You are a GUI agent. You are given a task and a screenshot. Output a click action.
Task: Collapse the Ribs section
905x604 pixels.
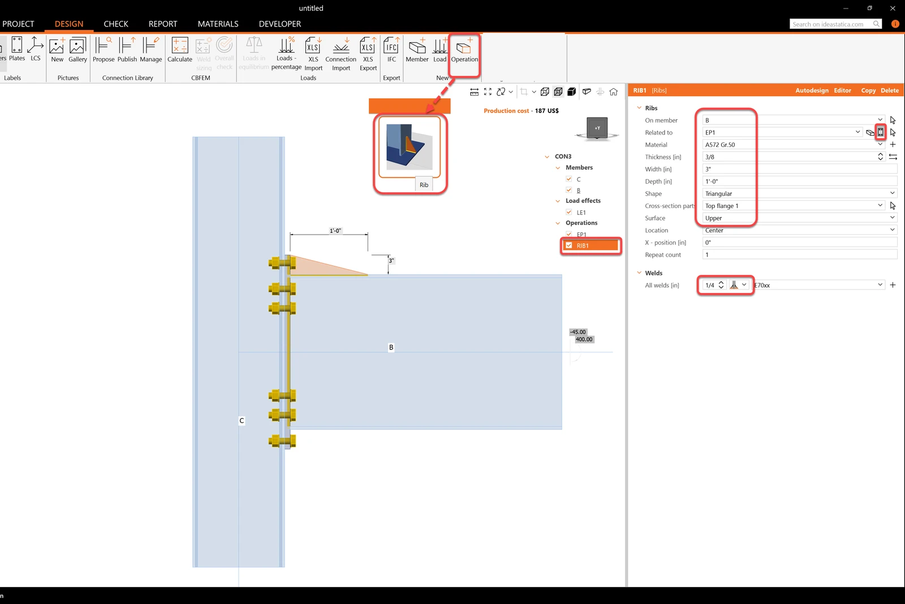pos(639,108)
